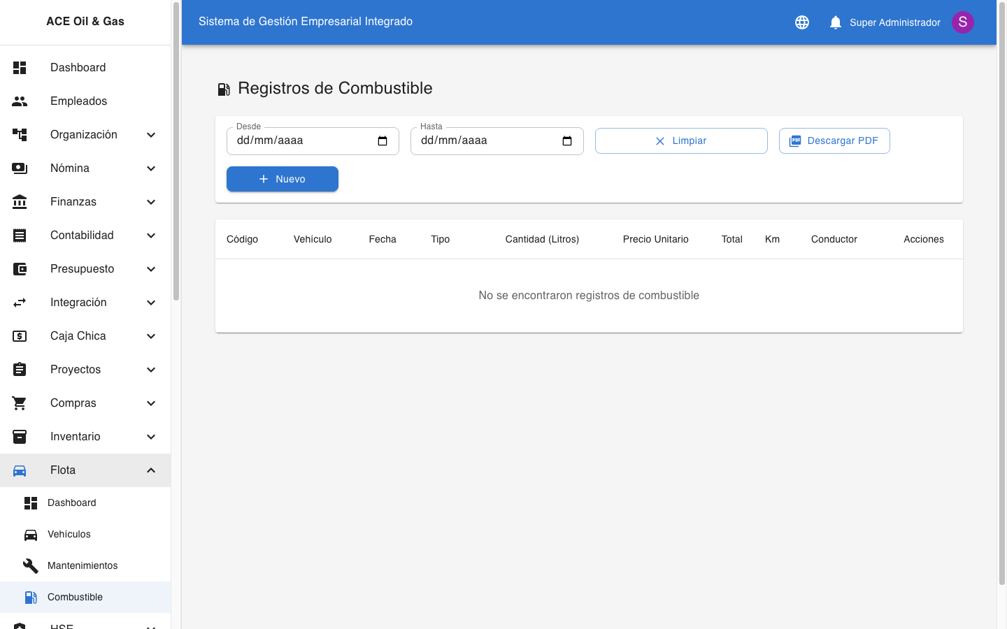Viewport: 1007px width, 629px height.
Task: Open the Desde date picker calendar icon
Action: [x=383, y=140]
